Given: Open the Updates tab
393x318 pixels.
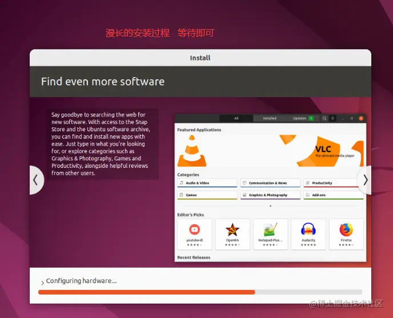Looking at the screenshot, I should tap(303, 118).
